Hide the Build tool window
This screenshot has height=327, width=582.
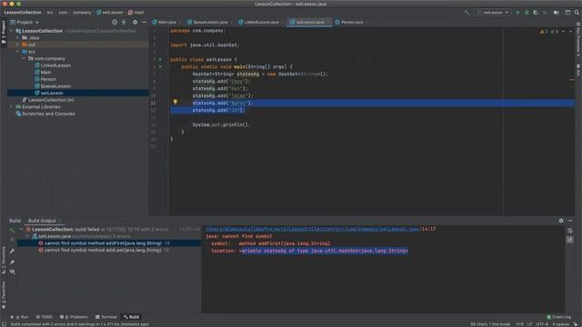pos(570,221)
